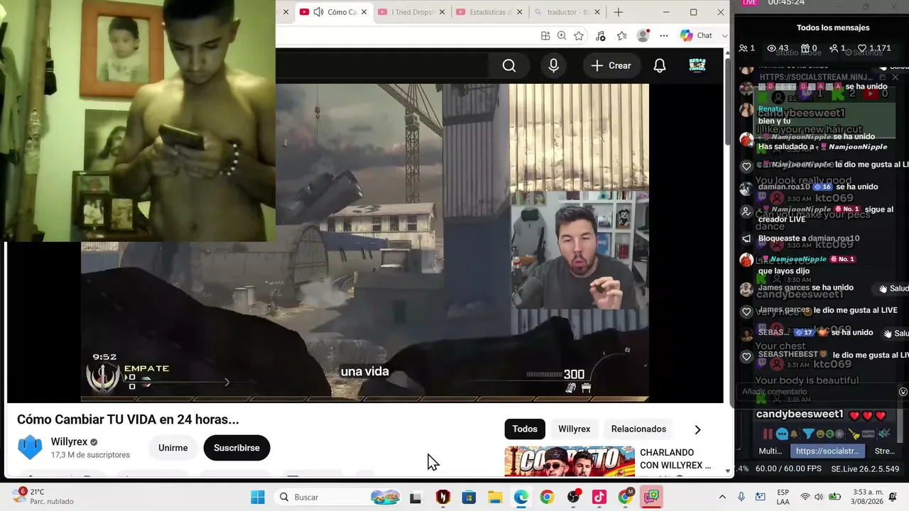Click the Unirme button
Image resolution: width=909 pixels, height=511 pixels.
[173, 448]
